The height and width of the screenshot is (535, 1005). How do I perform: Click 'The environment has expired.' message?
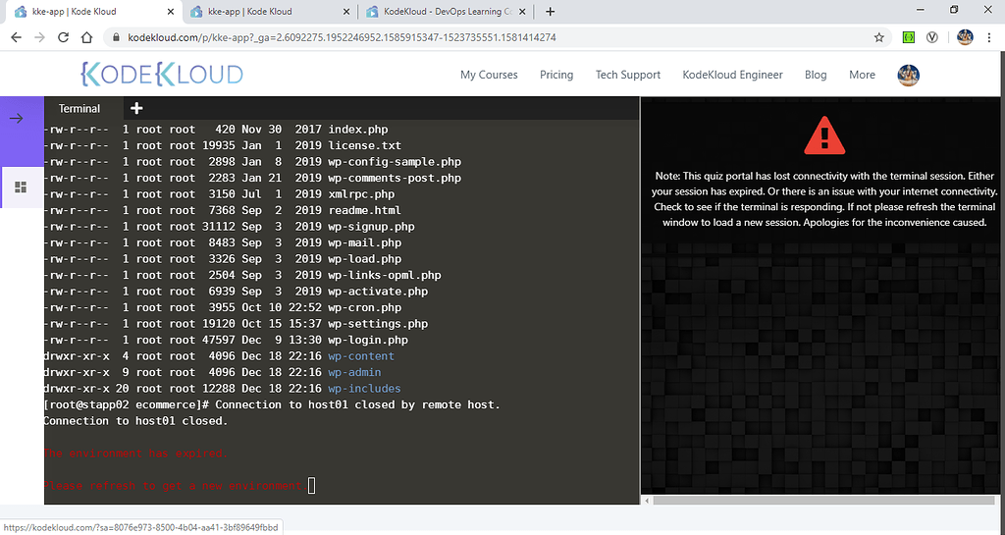tap(135, 454)
